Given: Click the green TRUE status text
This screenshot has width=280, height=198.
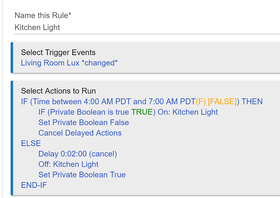Looking at the screenshot, I should [142, 112].
